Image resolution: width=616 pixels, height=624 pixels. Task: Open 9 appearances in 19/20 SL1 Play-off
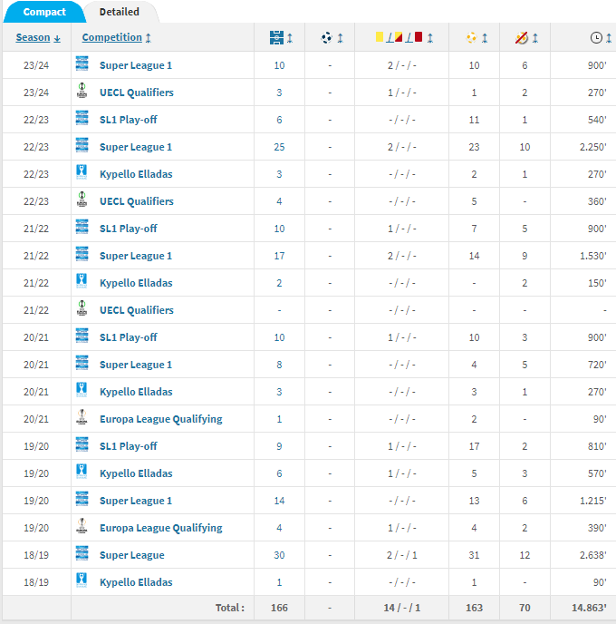point(279,446)
